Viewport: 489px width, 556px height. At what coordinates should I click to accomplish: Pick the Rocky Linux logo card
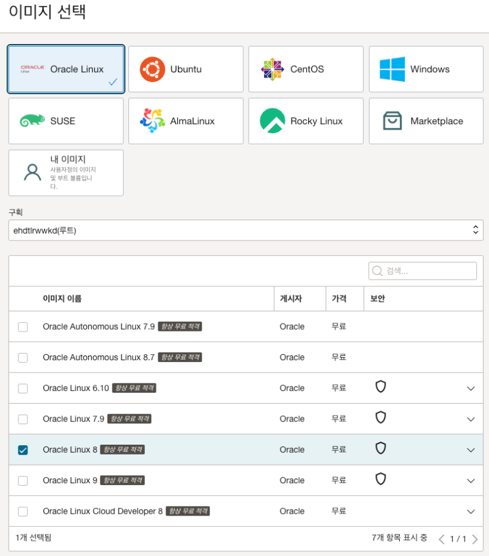pos(306,121)
